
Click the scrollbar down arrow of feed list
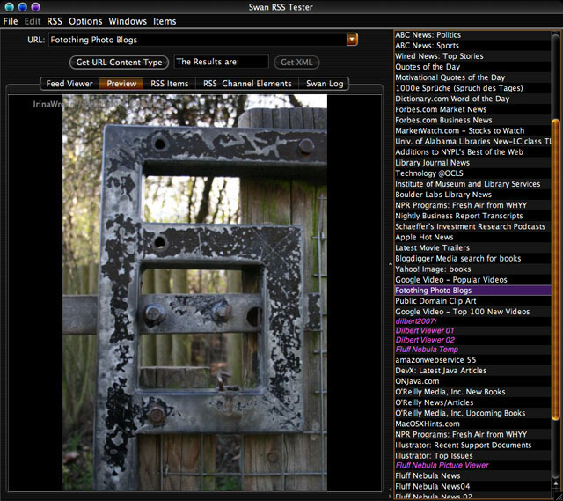coord(556,484)
